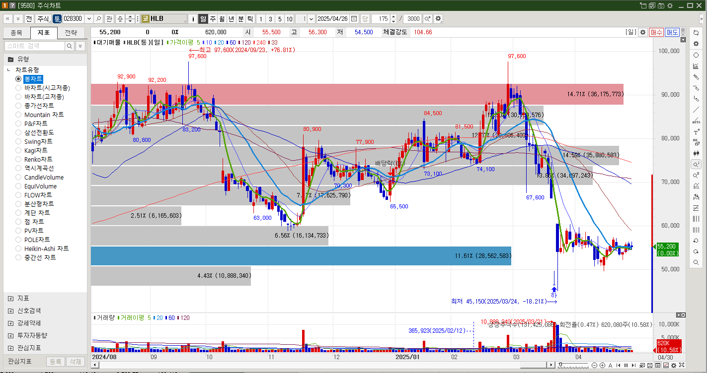Click zoom in plus circle in bottom bar
This screenshot has height=373, width=707.
point(602,365)
